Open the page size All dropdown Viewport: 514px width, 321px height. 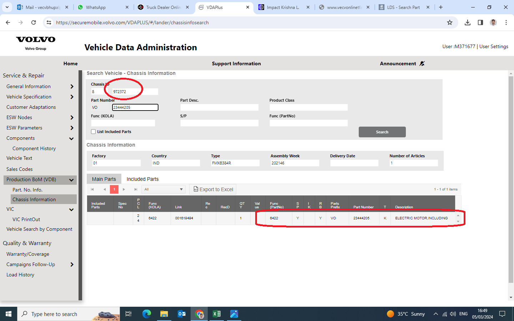tap(163, 189)
